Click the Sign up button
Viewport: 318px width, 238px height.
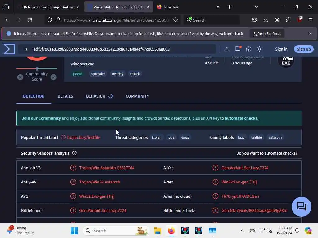coord(304,49)
